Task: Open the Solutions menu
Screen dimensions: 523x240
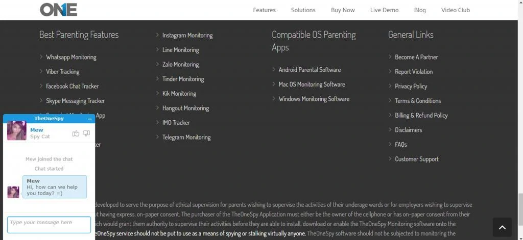Action: pos(303,10)
